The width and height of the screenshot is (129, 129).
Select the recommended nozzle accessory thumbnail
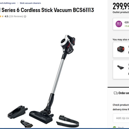121,67
